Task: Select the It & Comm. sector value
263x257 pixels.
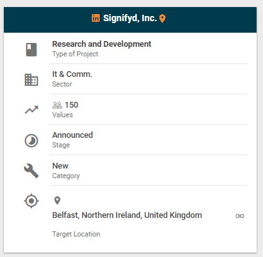Action: 72,74
